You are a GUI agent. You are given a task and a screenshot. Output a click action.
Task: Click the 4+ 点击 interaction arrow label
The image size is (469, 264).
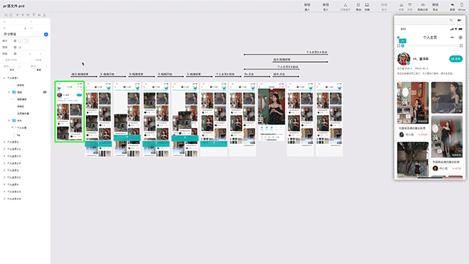click(x=249, y=74)
